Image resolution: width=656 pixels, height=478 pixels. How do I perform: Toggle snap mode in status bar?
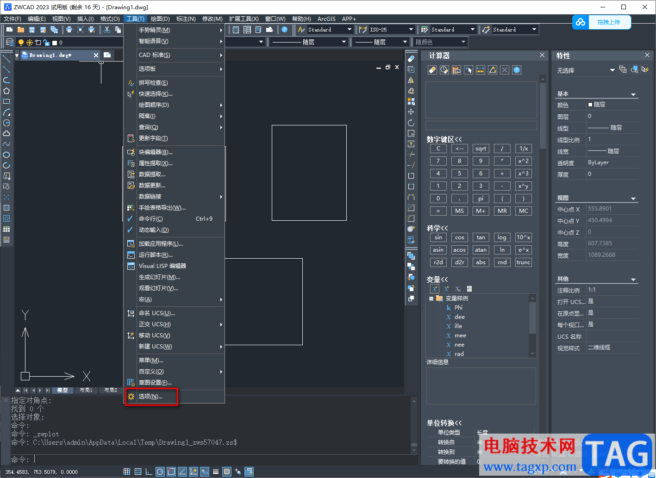(127, 472)
